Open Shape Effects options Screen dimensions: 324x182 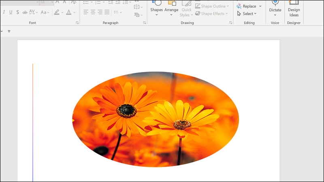click(211, 14)
